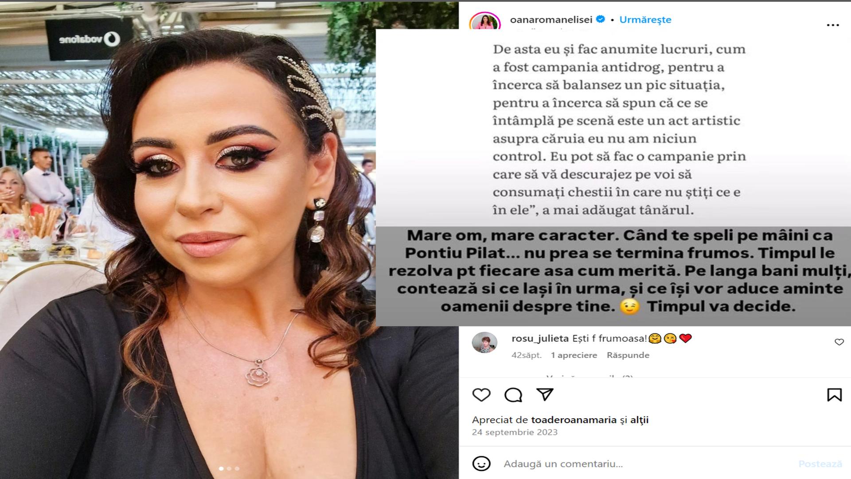Open oanaromanelisei username link
Image resolution: width=851 pixels, height=479 pixels.
click(551, 20)
